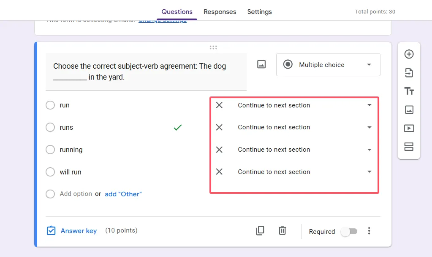Add a new section from sidebar
432x257 pixels.
pos(409,147)
